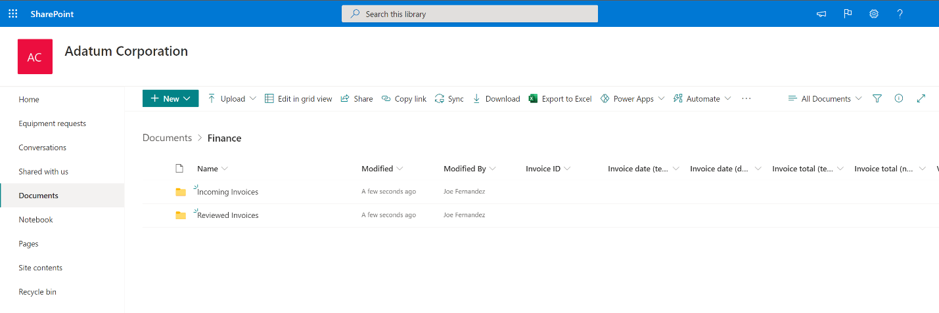Open the Help question mark icon
Viewport: 939px width, 313px height.
pos(900,13)
